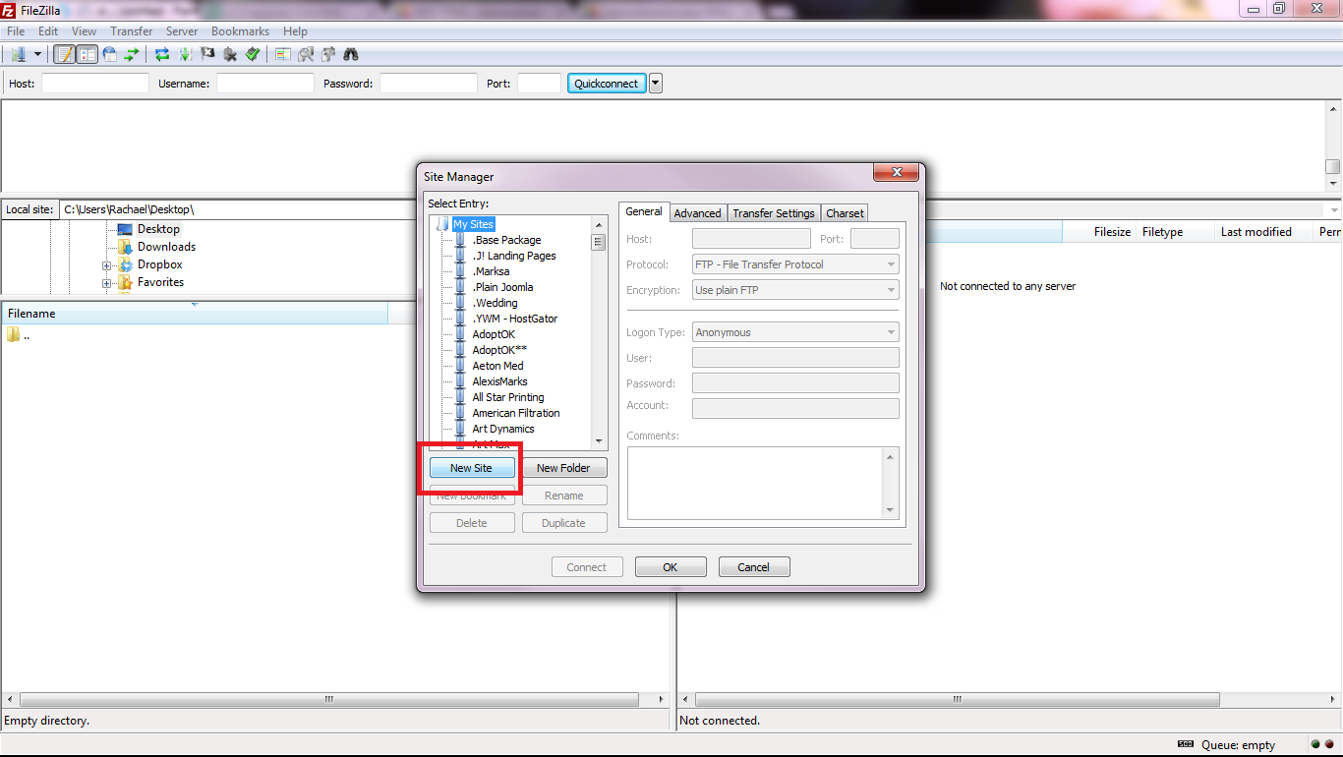Sort remote list by Last modified column
Screen dimensions: 1343x757
pyautogui.click(x=1255, y=232)
